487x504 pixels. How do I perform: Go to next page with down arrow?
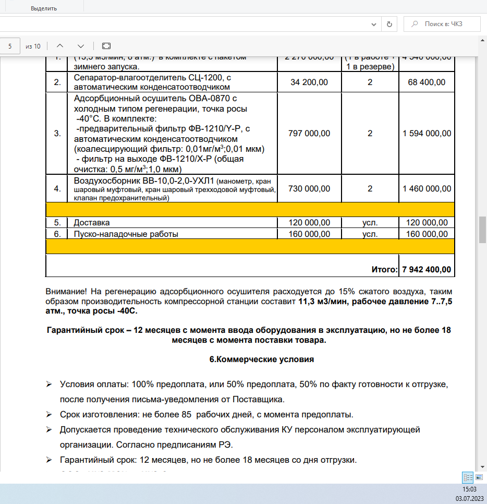click(x=81, y=46)
